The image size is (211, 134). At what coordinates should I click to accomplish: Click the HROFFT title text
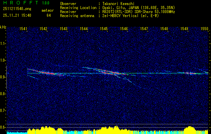pyautogui.click(x=21, y=3)
